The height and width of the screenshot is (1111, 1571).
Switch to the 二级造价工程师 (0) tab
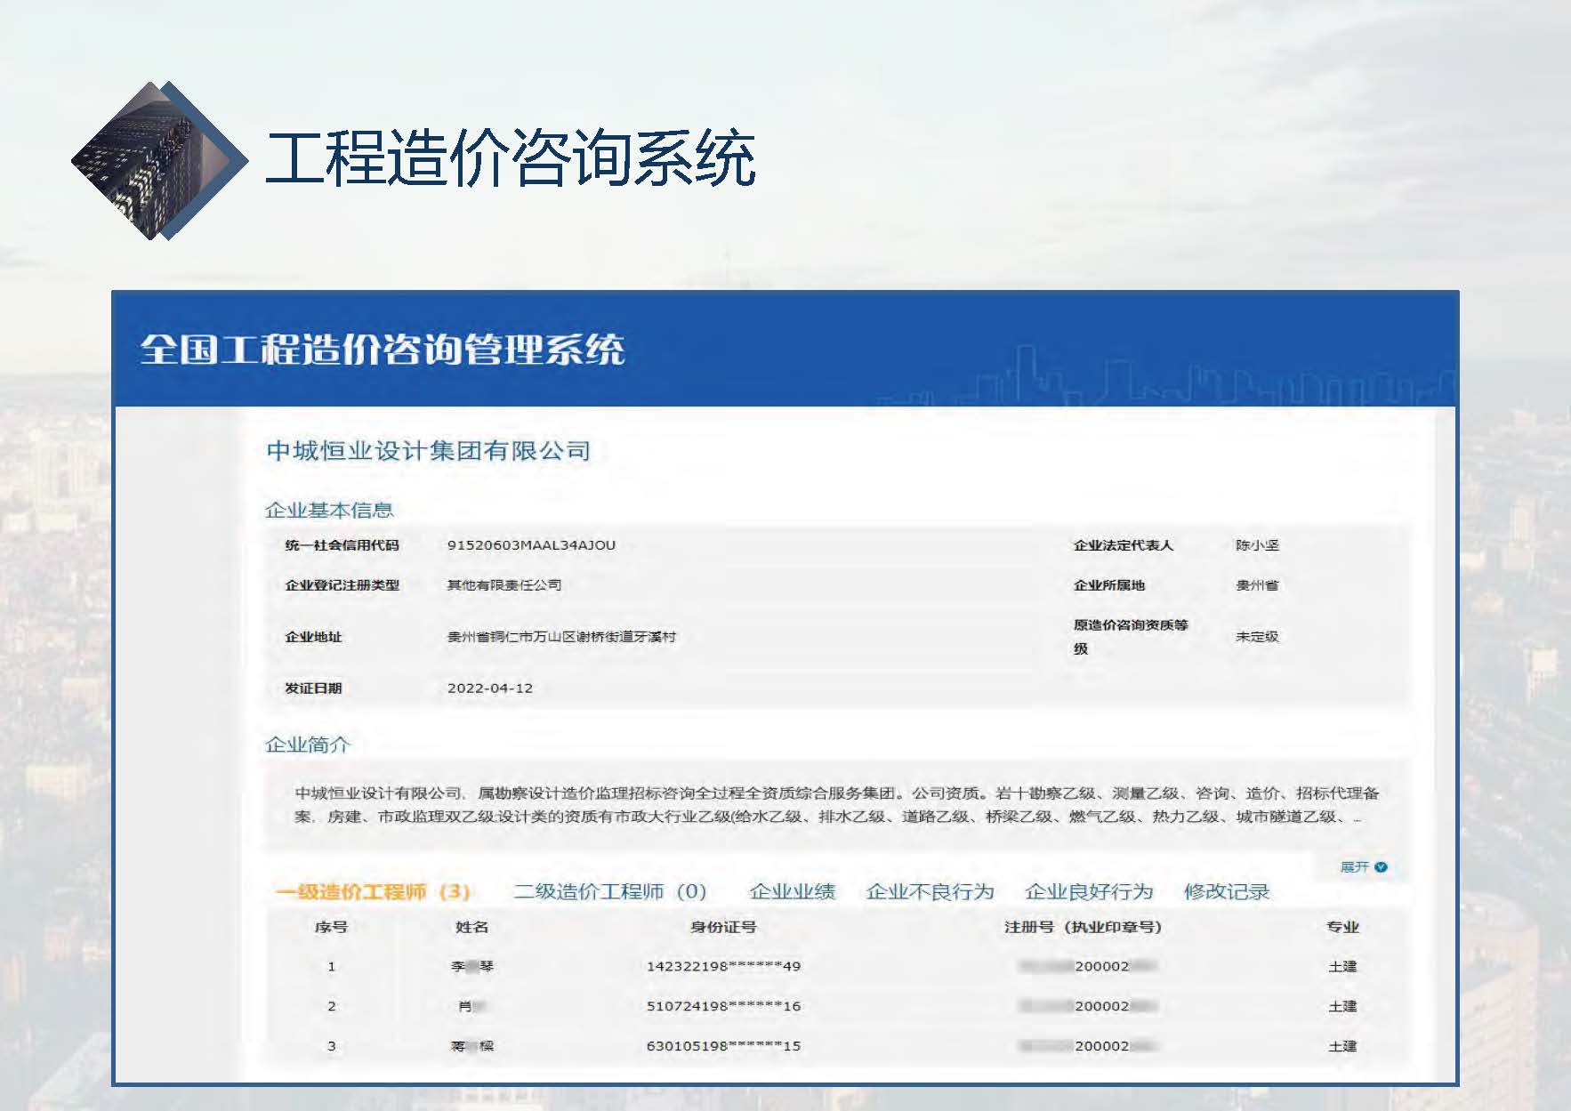[610, 891]
